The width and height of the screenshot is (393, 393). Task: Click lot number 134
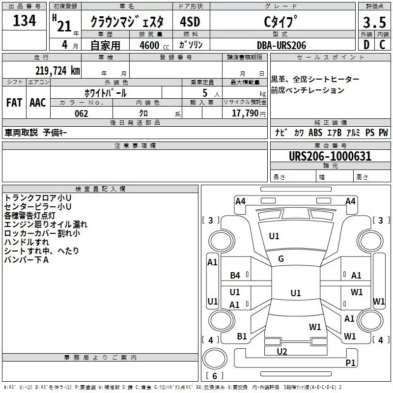click(24, 21)
